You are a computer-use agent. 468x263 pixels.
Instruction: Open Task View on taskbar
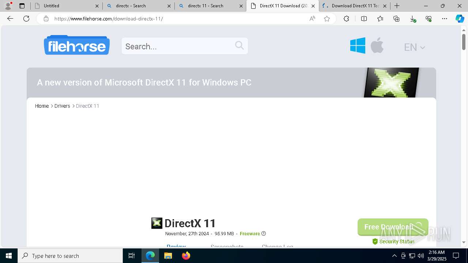click(x=132, y=256)
